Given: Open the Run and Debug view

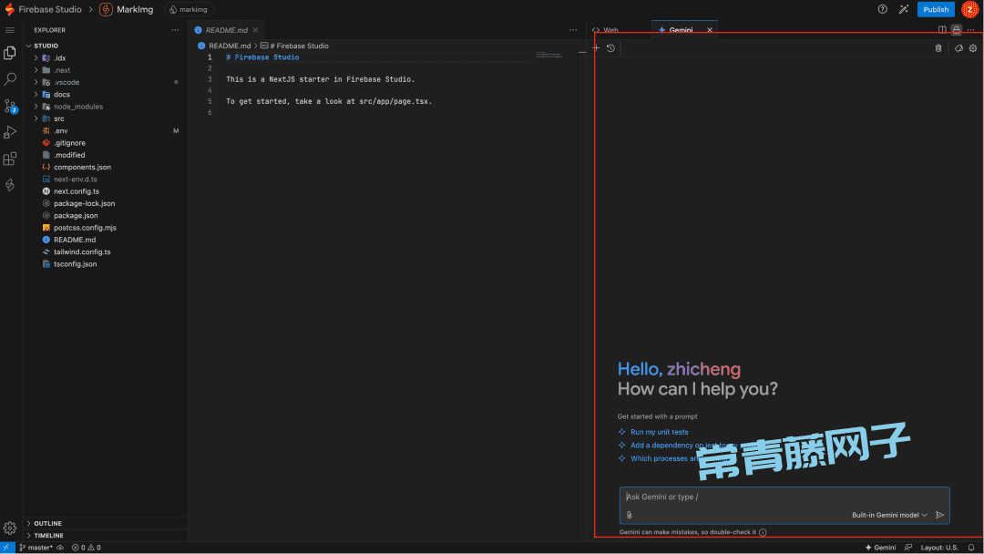Looking at the screenshot, I should (x=9, y=132).
